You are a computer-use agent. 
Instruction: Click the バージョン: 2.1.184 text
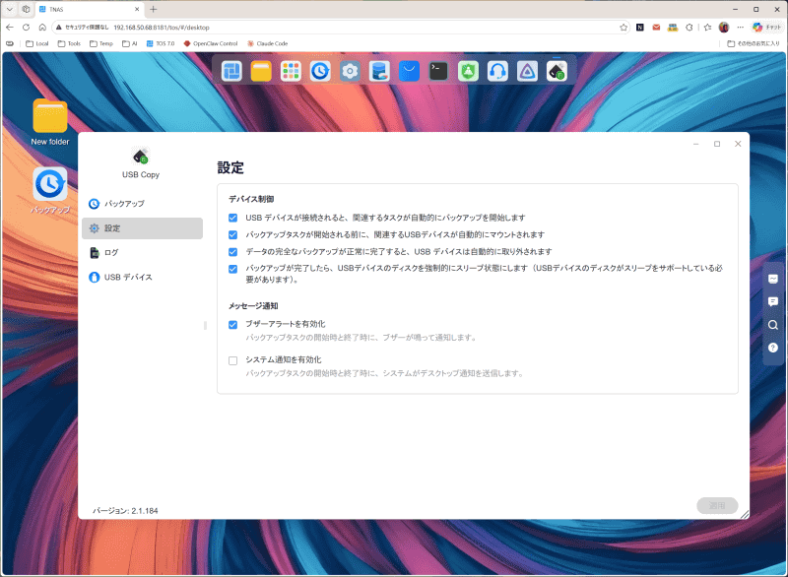125,511
